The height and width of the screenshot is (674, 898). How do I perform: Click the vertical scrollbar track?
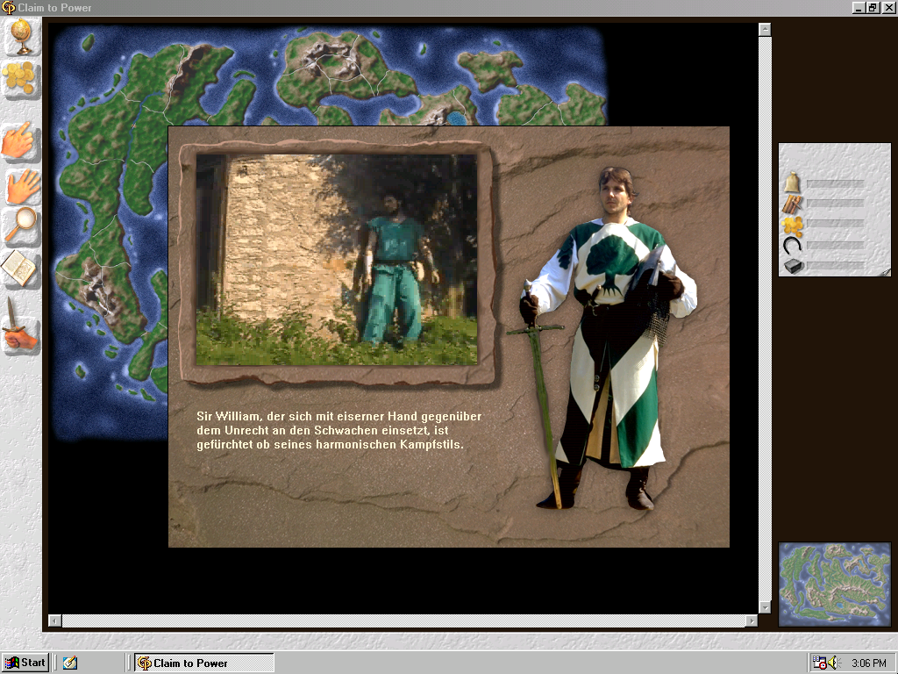click(x=765, y=318)
